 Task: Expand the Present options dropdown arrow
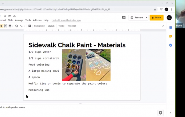(147, 18)
